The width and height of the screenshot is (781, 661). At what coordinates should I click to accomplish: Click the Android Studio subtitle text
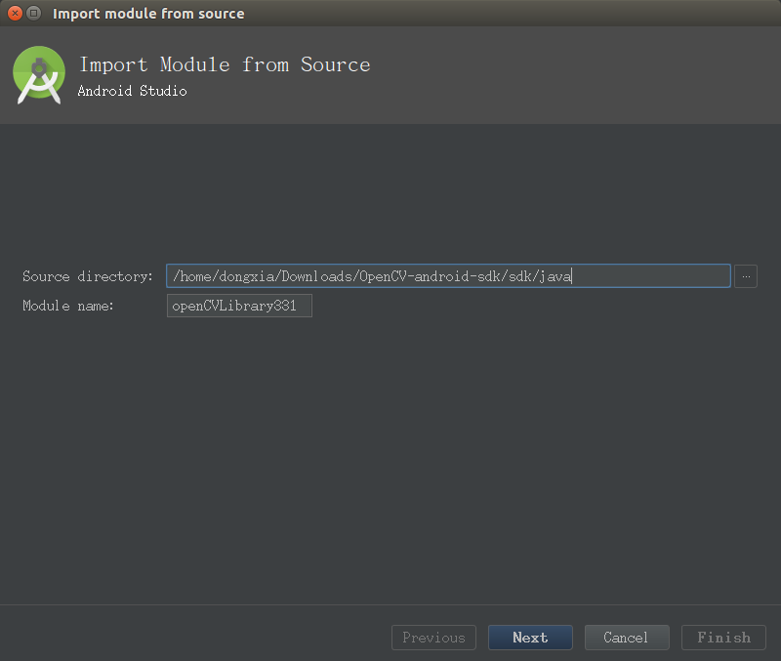(132, 91)
